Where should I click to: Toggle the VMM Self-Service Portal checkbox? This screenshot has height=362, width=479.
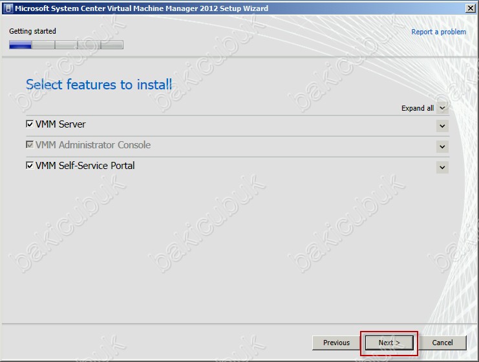pos(30,165)
